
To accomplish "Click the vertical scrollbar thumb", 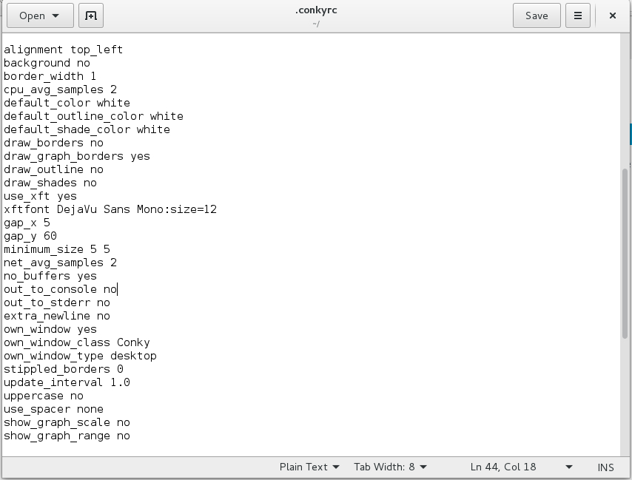I will (625, 251).
